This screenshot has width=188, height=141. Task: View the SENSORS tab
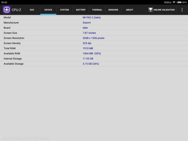[113, 10]
